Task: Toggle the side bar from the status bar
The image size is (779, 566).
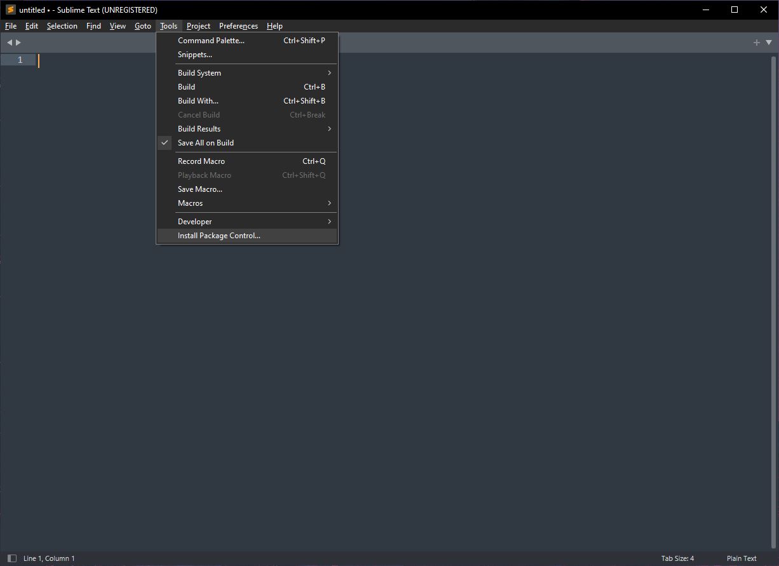Action: pos(11,558)
